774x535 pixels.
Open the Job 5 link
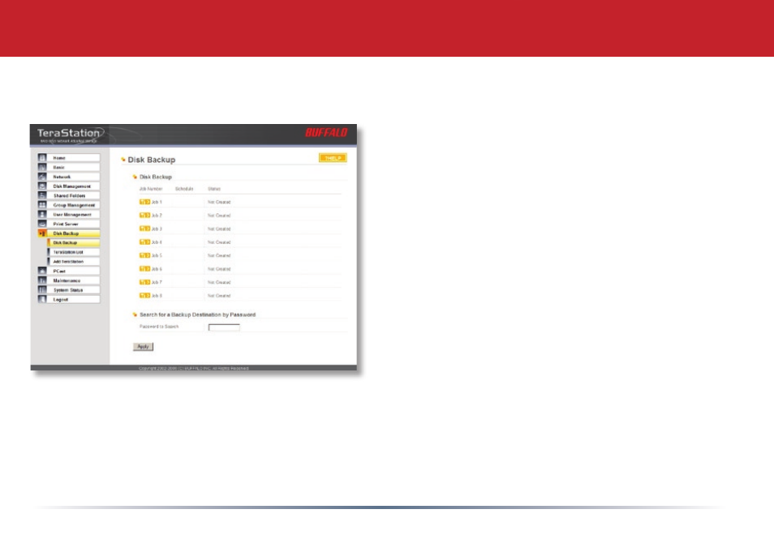pyautogui.click(x=157, y=255)
